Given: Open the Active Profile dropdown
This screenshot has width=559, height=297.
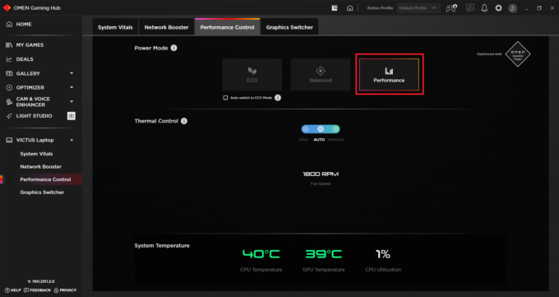Looking at the screenshot, I should click(418, 8).
